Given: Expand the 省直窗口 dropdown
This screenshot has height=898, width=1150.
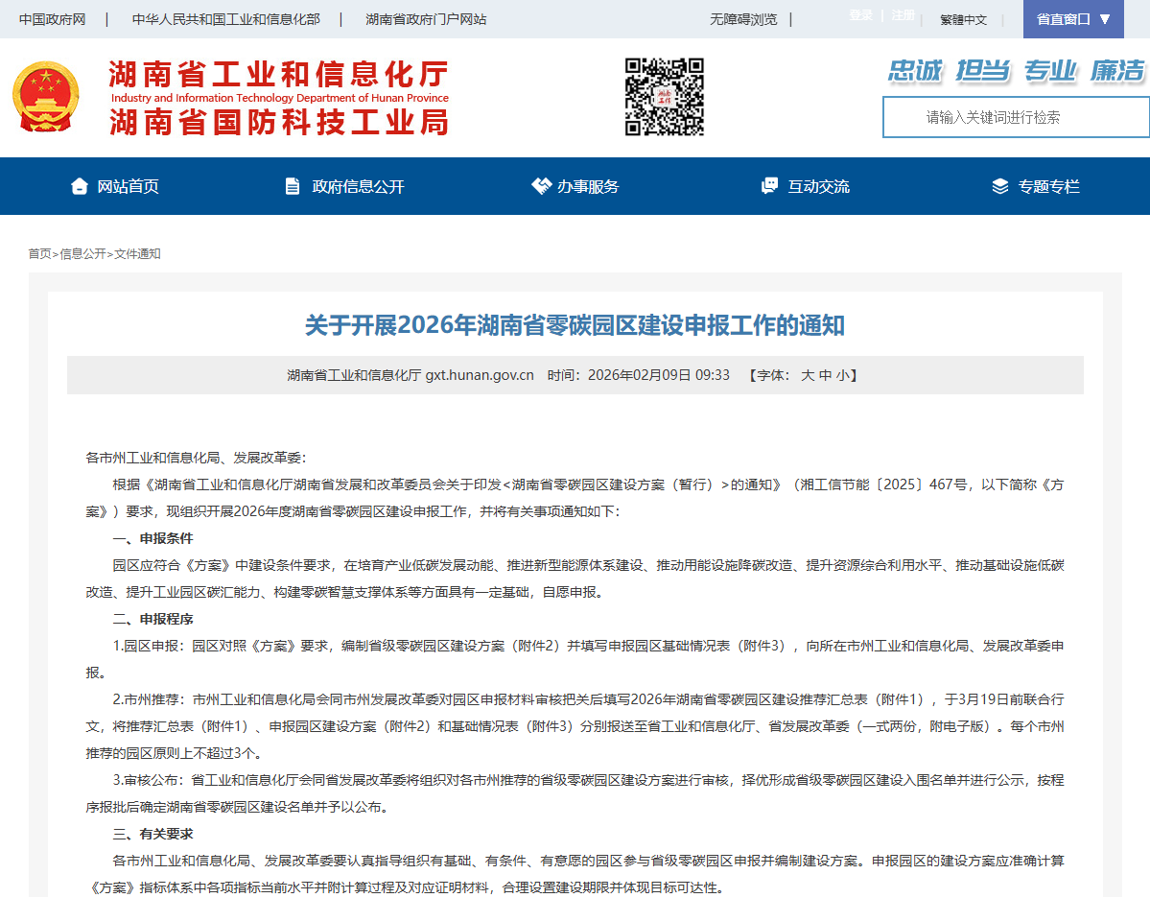Looking at the screenshot, I should pyautogui.click(x=1072, y=19).
